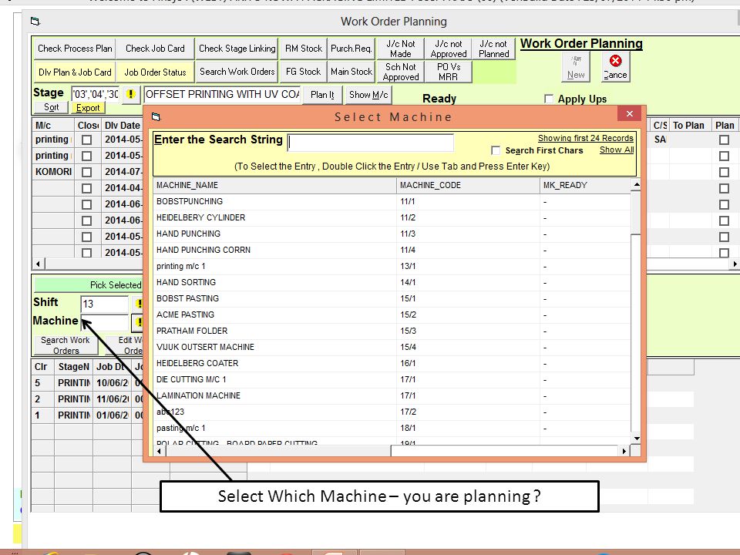Click the Machine input field
This screenshot has width=740, height=555.
(105, 323)
